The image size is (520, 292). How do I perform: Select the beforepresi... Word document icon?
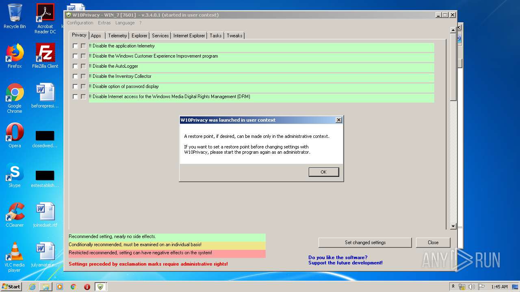(x=45, y=96)
